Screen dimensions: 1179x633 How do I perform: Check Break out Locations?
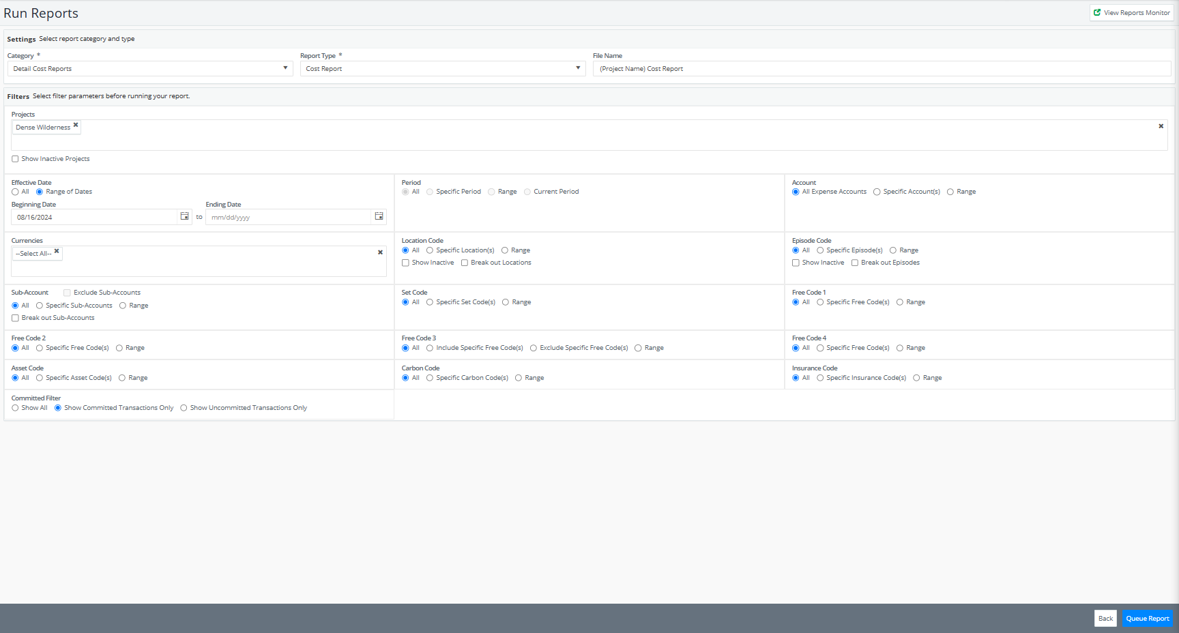[x=465, y=263]
